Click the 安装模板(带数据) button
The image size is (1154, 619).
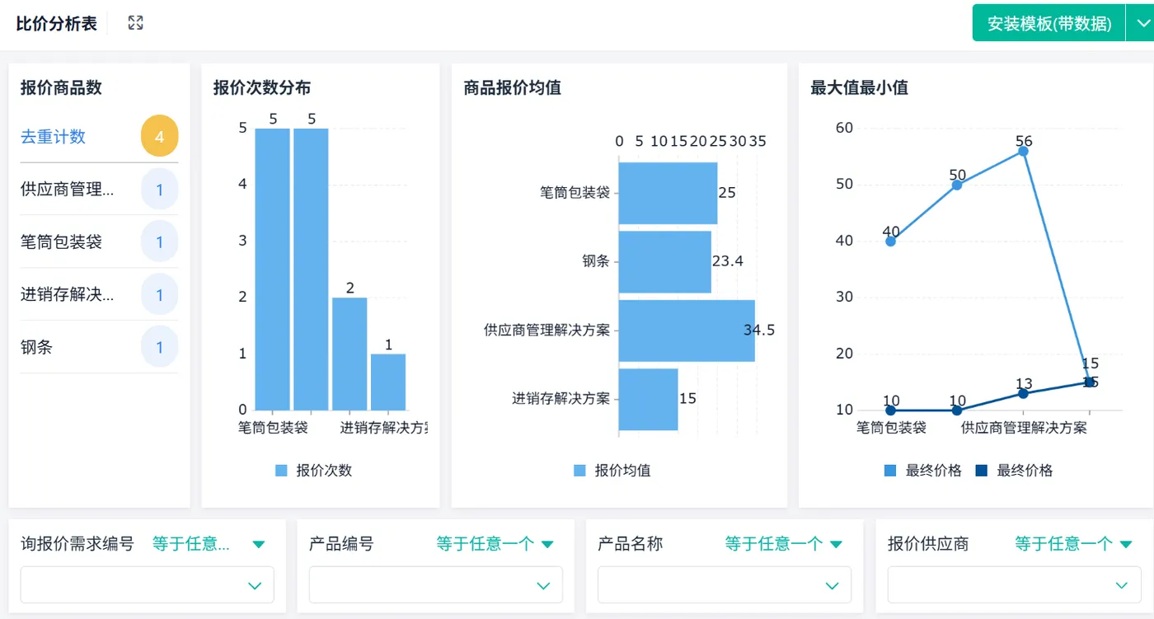(1049, 23)
